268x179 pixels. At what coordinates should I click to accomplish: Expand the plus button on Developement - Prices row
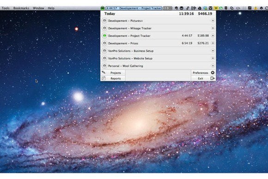point(213,43)
